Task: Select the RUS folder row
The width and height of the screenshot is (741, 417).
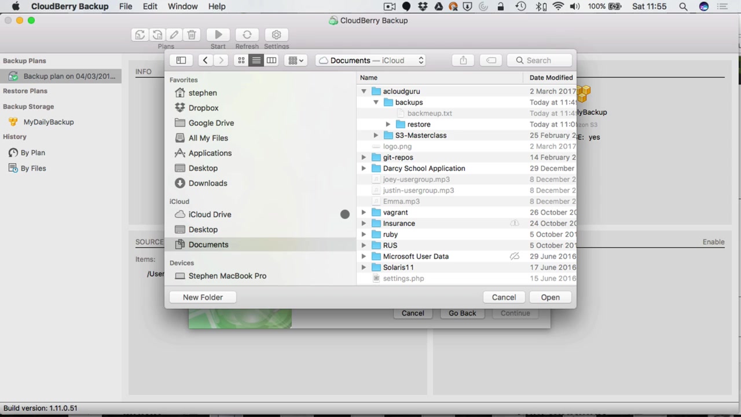Action: pyautogui.click(x=467, y=246)
